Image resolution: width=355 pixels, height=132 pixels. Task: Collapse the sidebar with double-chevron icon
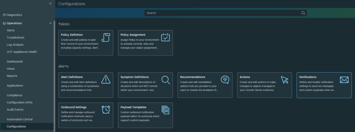(x=50, y=3)
